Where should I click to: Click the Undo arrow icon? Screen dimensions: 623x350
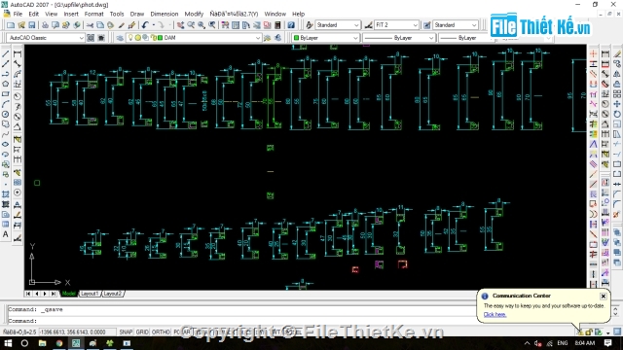pos(145,25)
